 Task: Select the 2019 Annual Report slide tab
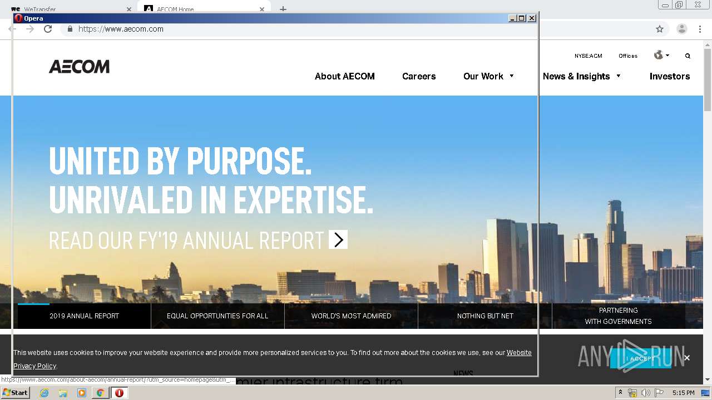84,316
